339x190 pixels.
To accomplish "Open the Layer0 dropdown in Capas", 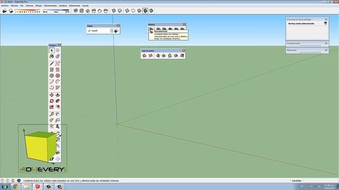I will coord(112,31).
